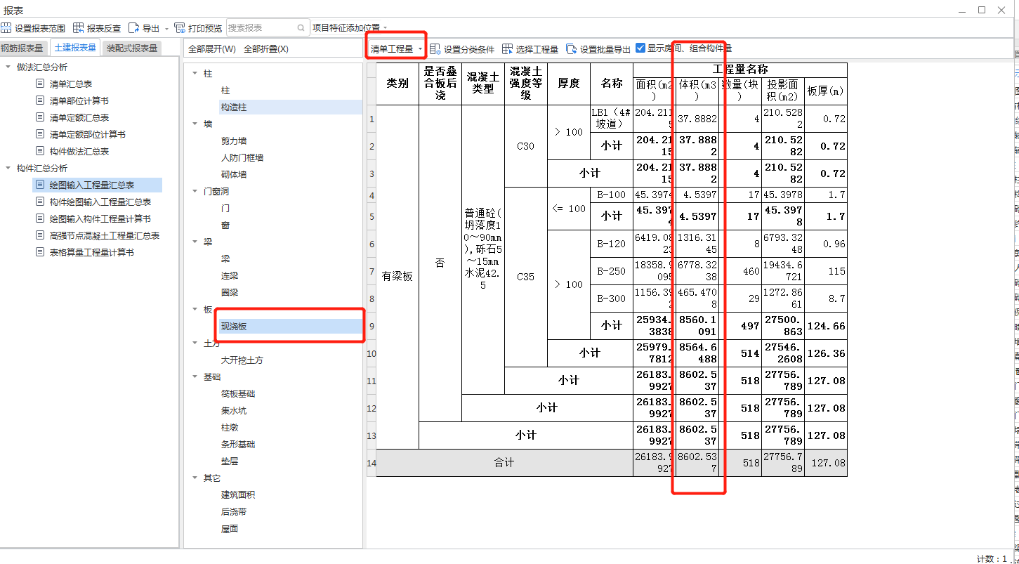
Task: Click 全部展开(W) button
Action: (212, 49)
